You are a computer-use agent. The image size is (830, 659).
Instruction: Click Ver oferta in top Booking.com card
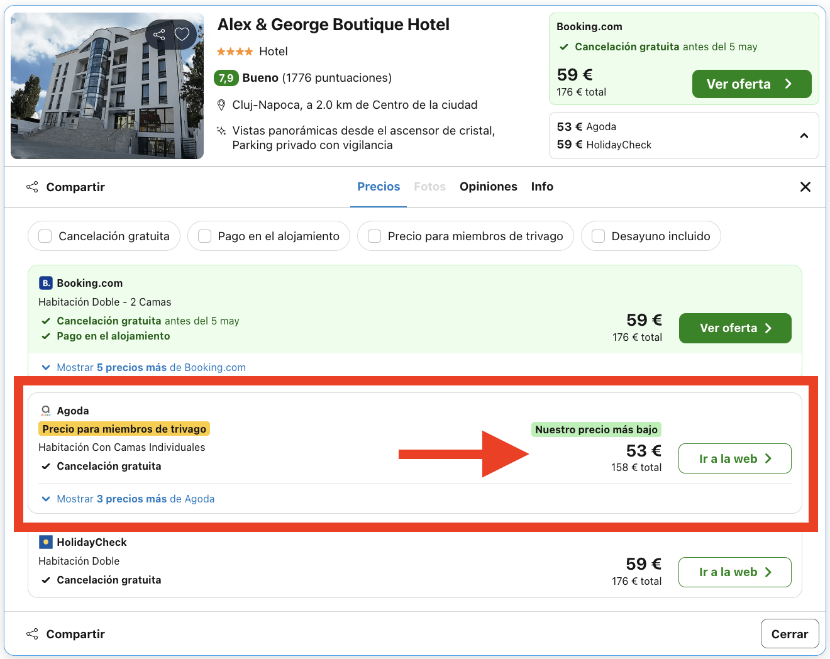751,84
